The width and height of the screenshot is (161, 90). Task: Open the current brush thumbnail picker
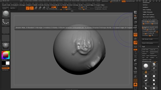pos(6,14)
